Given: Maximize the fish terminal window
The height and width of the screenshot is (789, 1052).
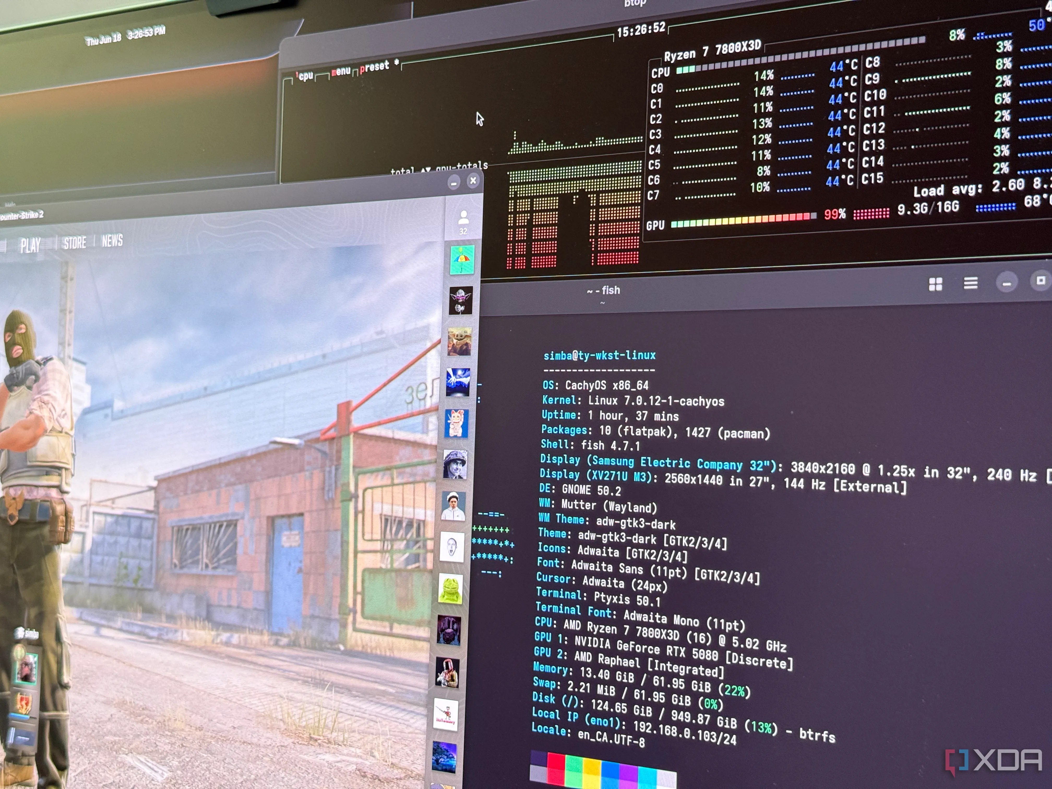Looking at the screenshot, I should tap(1041, 280).
